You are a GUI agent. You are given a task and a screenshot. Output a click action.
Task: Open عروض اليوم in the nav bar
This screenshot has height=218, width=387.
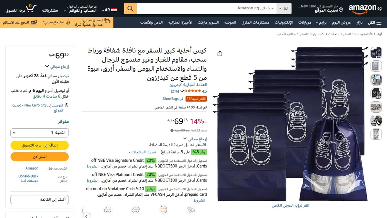(342, 23)
